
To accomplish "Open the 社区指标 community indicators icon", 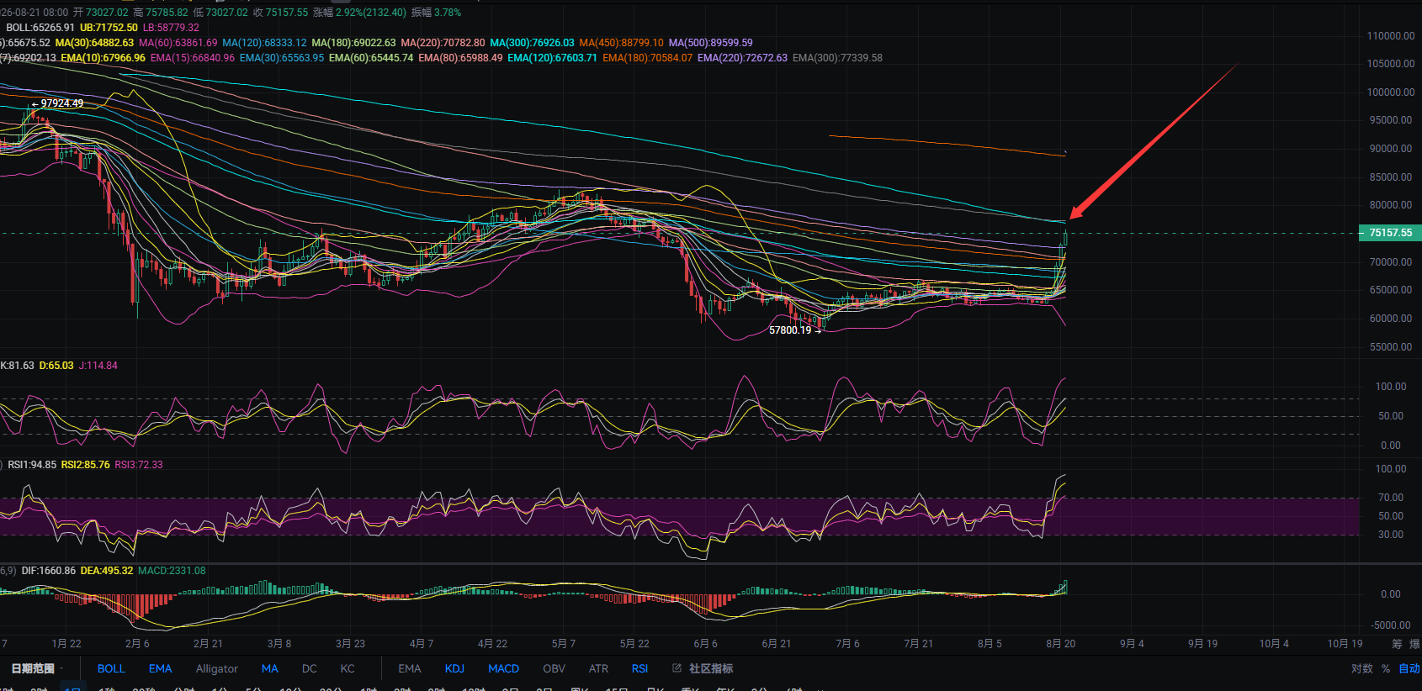I will (x=703, y=668).
